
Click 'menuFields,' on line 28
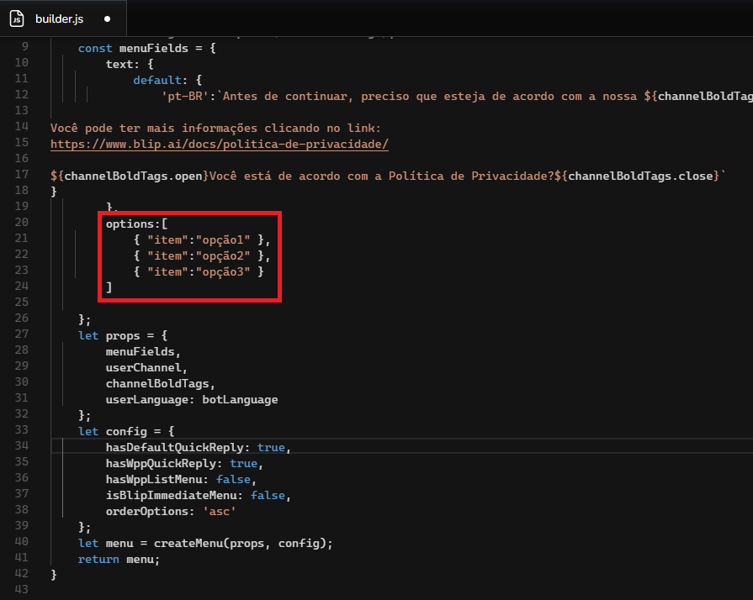[x=143, y=351]
